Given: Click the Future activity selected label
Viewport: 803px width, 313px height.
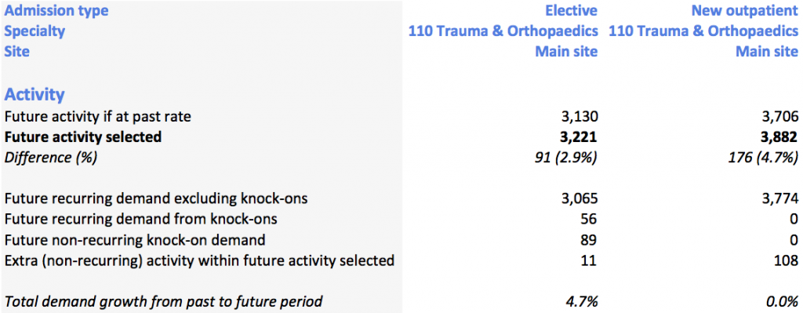Looking at the screenshot, I should 83,137.
